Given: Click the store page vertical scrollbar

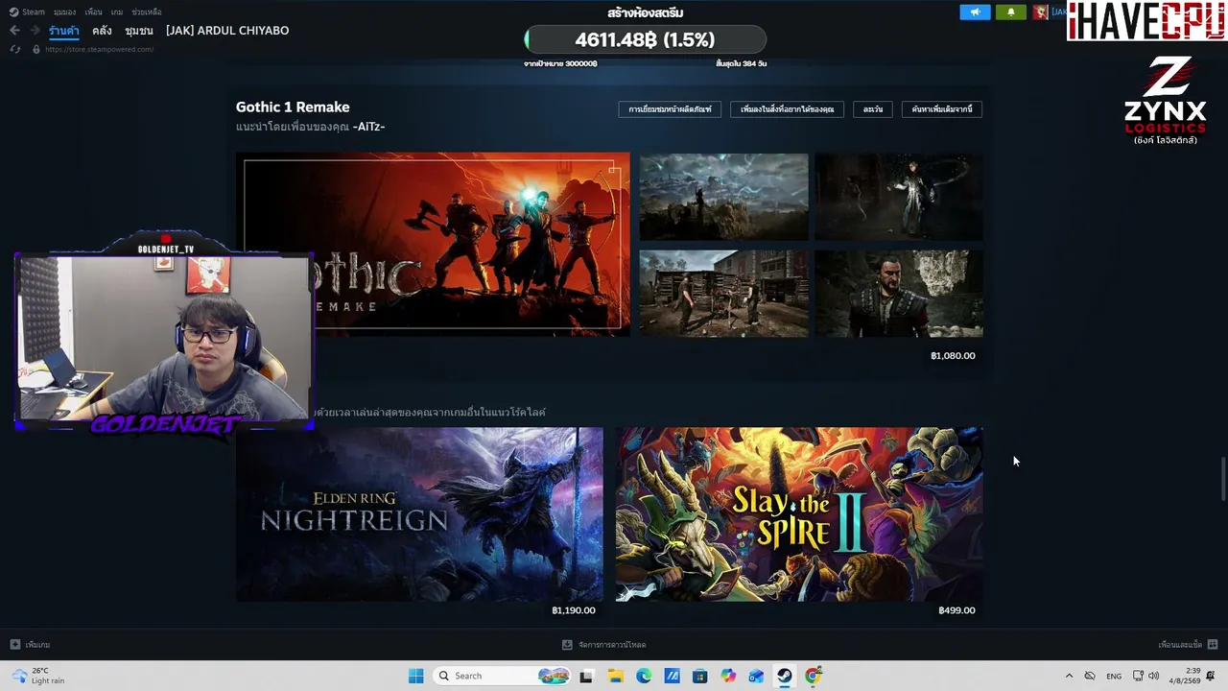Looking at the screenshot, I should [x=1222, y=479].
